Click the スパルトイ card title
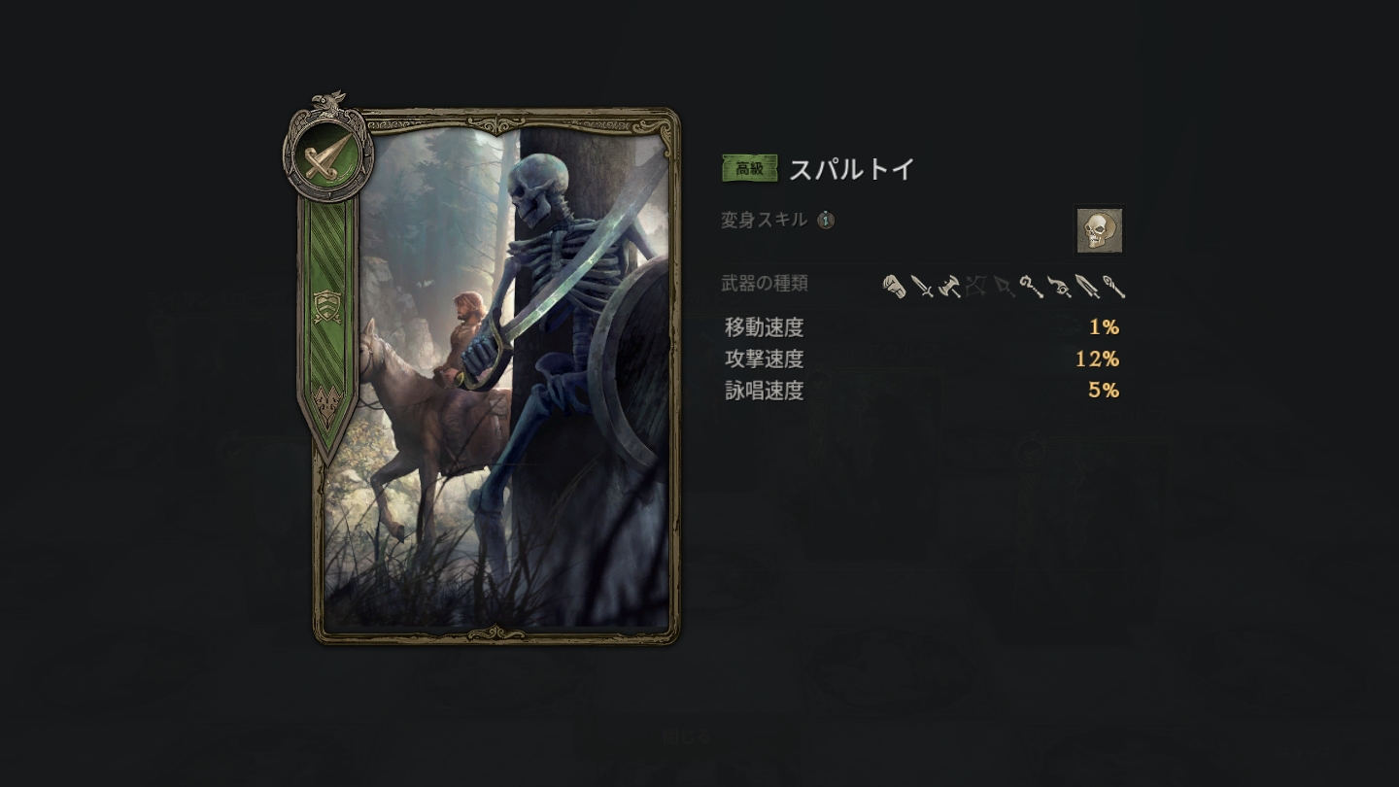This screenshot has width=1399, height=787. pyautogui.click(x=852, y=169)
